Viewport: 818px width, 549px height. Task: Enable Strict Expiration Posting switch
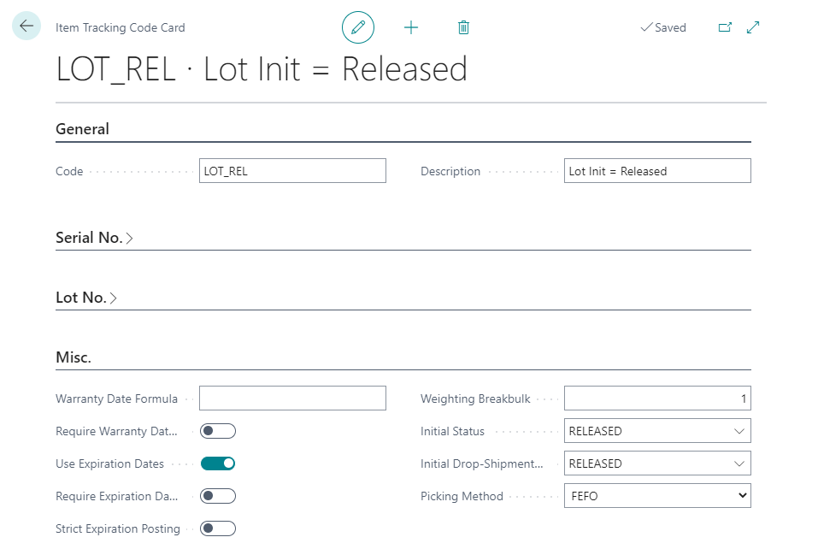click(218, 528)
